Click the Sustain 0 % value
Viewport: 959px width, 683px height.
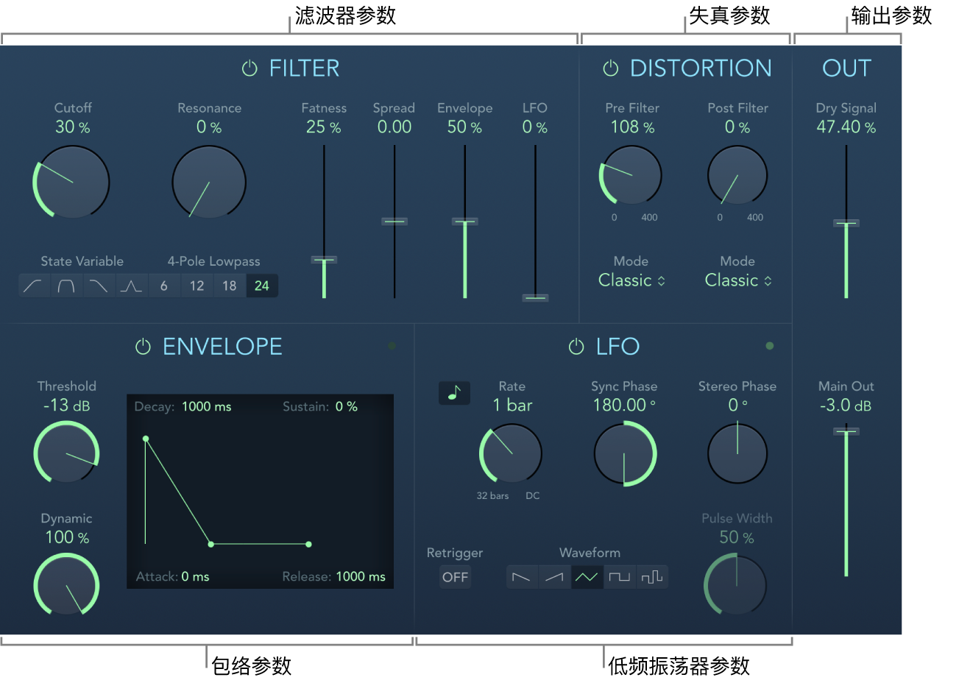(347, 406)
